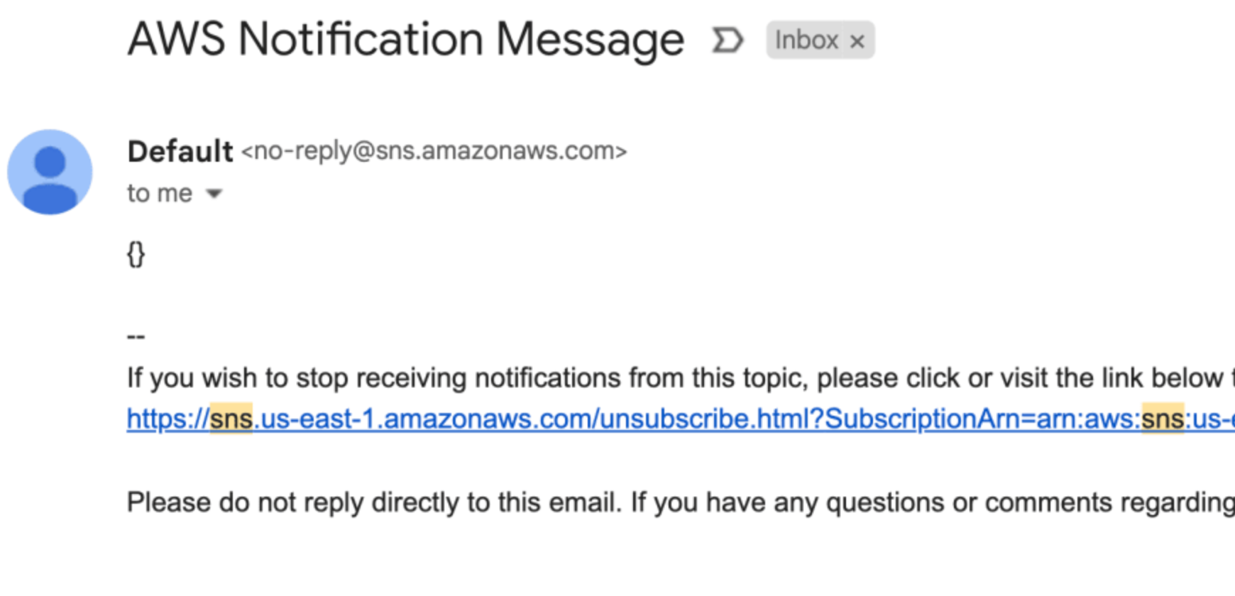Click the first highlighted "sns" in the URL

tap(231, 419)
